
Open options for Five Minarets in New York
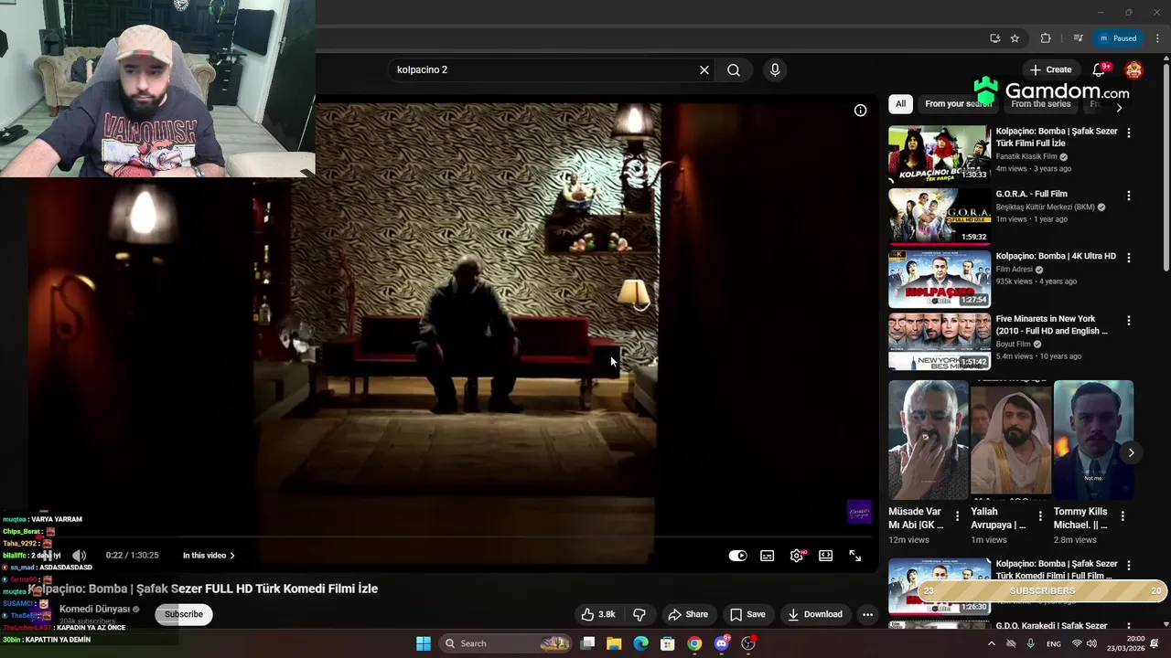[x=1129, y=321]
